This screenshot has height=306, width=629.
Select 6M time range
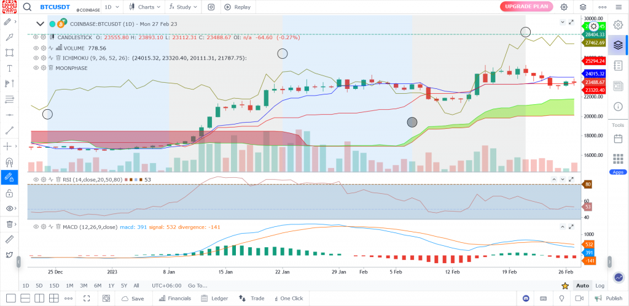point(98,286)
